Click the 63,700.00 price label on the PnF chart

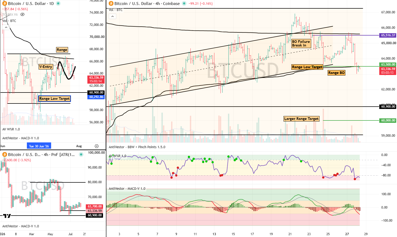[x=94, y=206]
